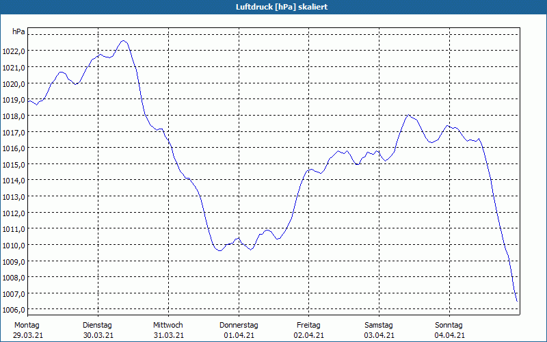
Task: Select the 1021,0 axis value
Action: click(14, 68)
